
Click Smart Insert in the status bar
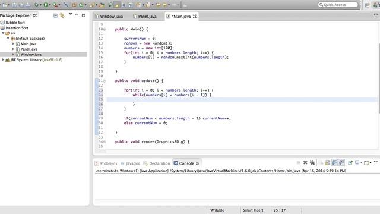[253, 210]
